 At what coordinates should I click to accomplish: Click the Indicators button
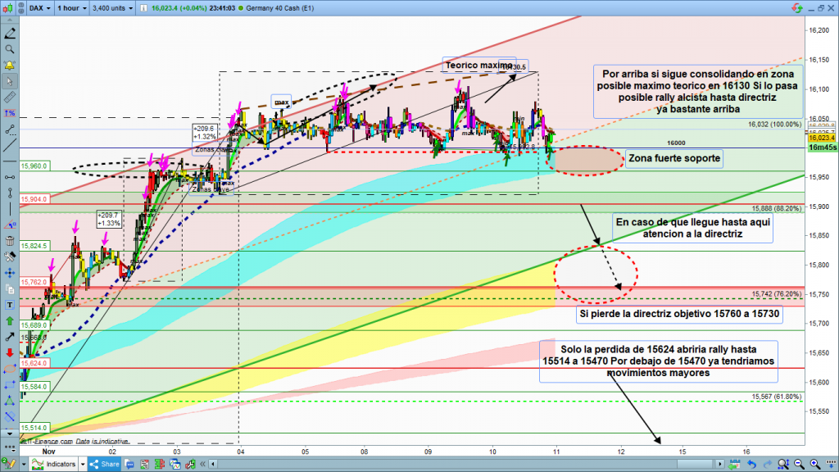pos(57,465)
